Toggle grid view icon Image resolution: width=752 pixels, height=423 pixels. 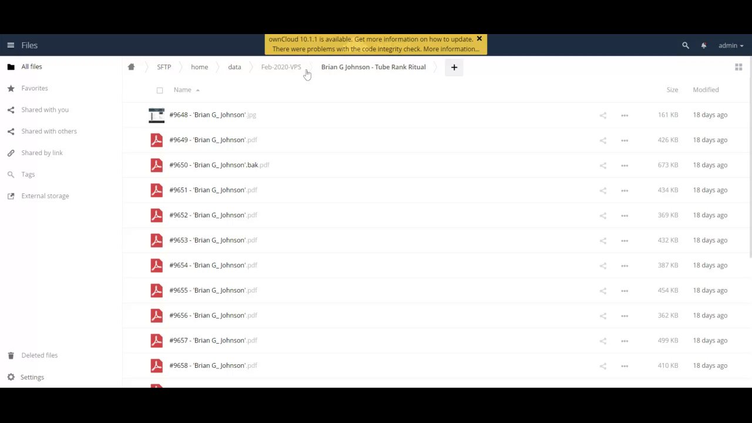[738, 67]
